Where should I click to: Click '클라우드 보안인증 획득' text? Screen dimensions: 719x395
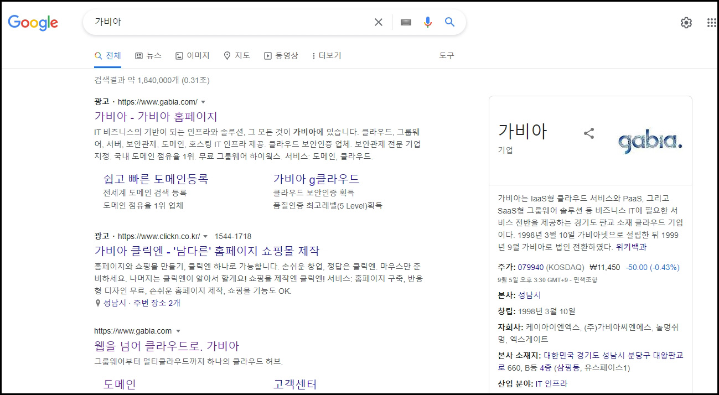314,193
